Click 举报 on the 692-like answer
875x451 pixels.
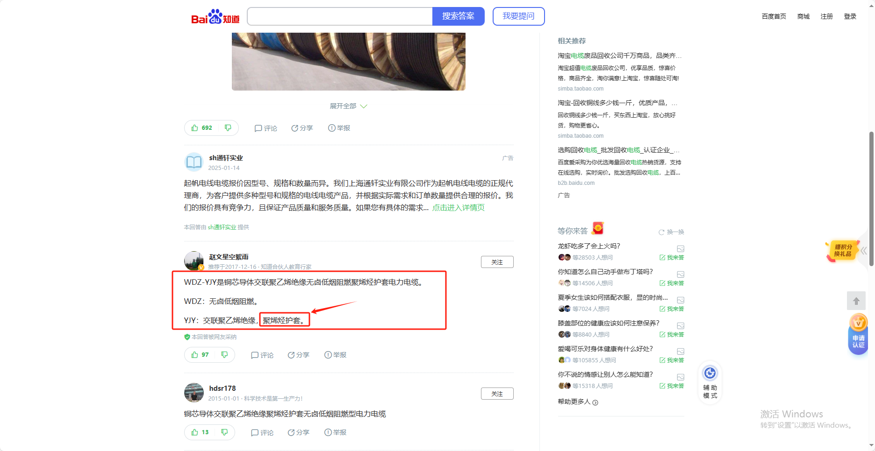[339, 128]
